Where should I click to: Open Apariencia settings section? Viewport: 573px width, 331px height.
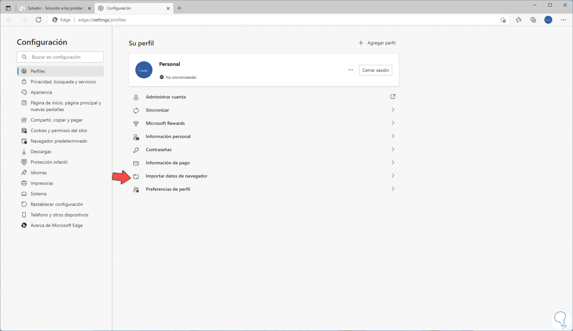pyautogui.click(x=41, y=92)
